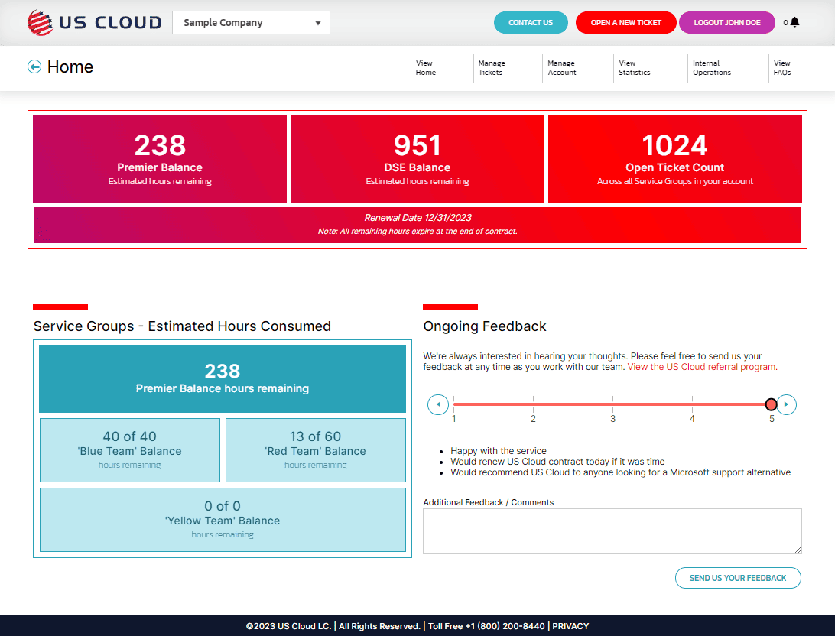Click the slider left arrow button

click(x=437, y=404)
